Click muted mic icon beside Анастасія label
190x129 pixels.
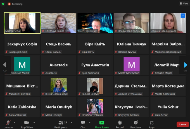point(43,73)
